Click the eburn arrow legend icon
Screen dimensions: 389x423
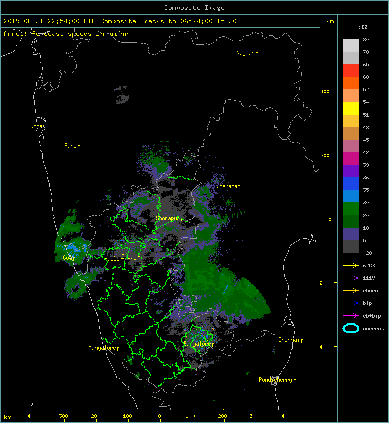[x=351, y=290]
